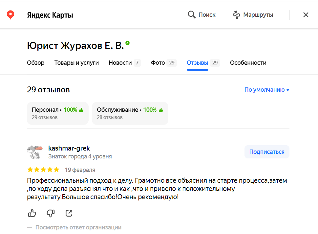318x234 pixels.
Task: Click the thumbs-up icon in Персонал chip
Action: pyautogui.click(x=81, y=110)
